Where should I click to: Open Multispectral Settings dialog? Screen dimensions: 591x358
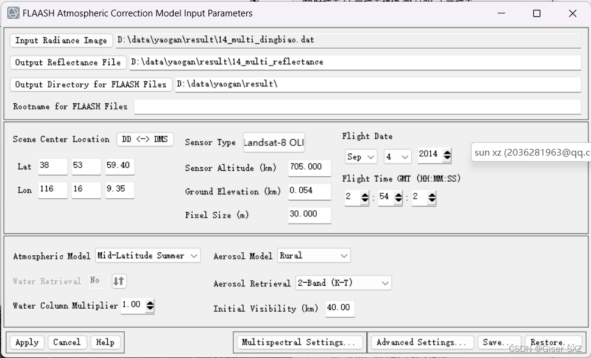click(x=299, y=343)
